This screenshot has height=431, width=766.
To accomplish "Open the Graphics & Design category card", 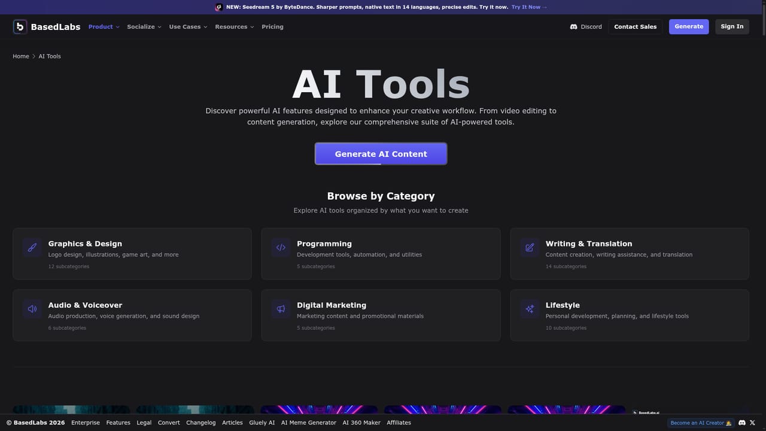I will pyautogui.click(x=132, y=254).
